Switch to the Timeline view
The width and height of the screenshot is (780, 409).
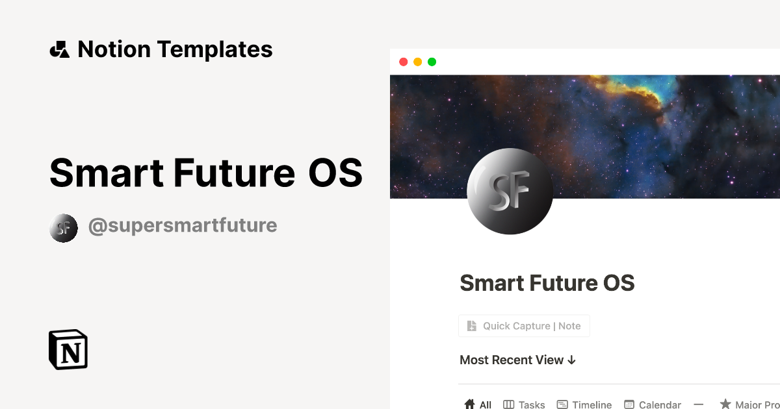click(590, 404)
